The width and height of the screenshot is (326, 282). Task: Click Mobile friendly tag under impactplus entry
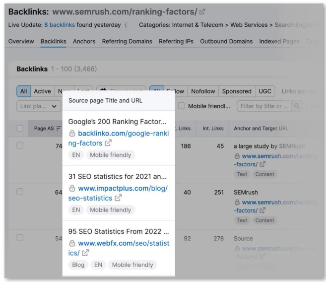click(110, 210)
